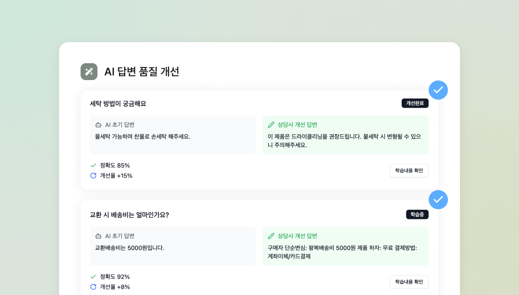Toggle the blue check badge on the shipping card

(x=438, y=199)
